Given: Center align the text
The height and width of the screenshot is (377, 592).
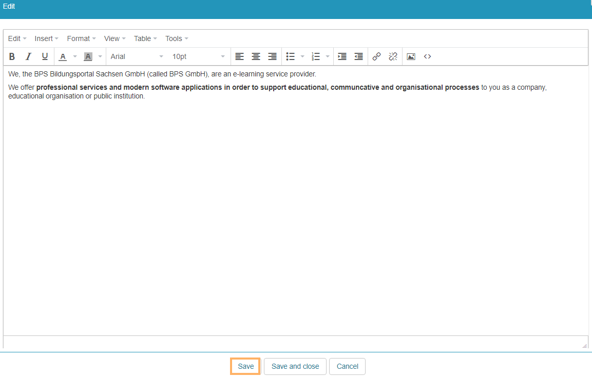Looking at the screenshot, I should click(x=256, y=56).
